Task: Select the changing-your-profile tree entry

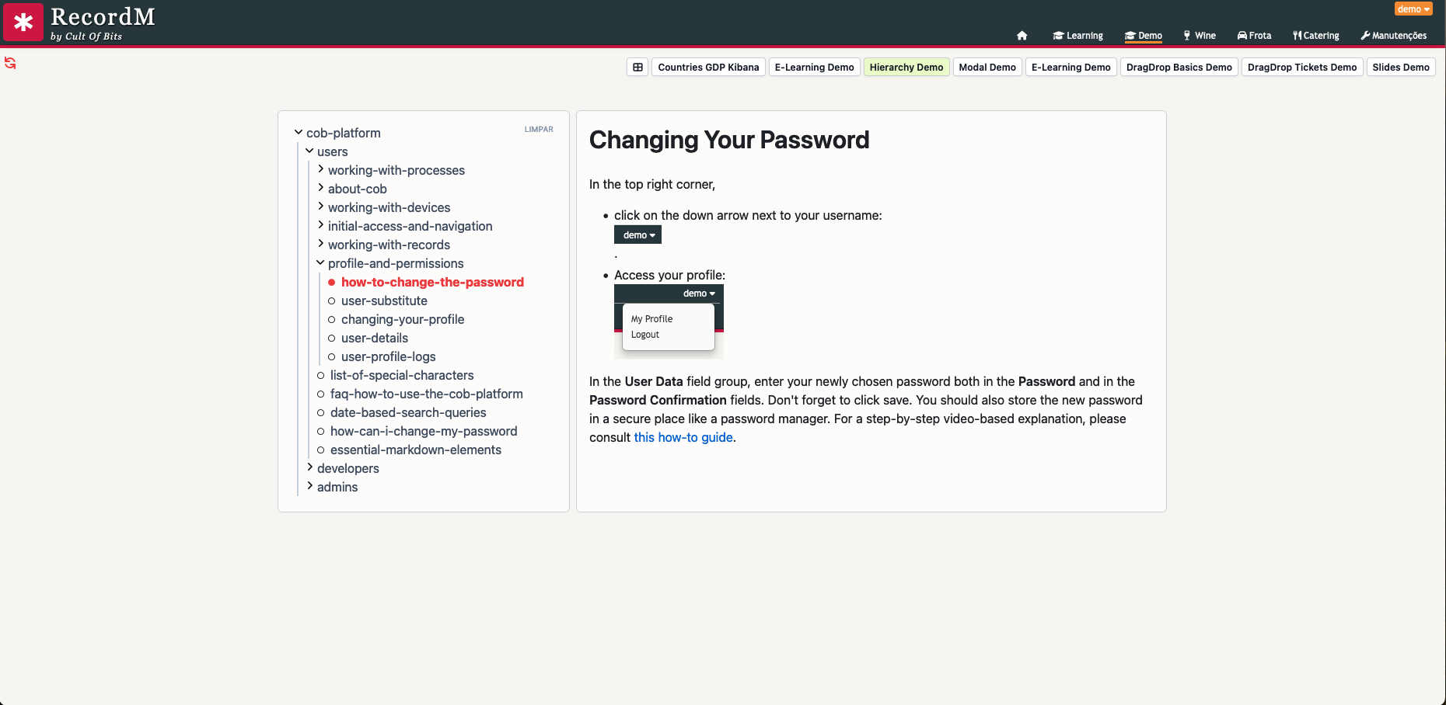Action: point(402,320)
